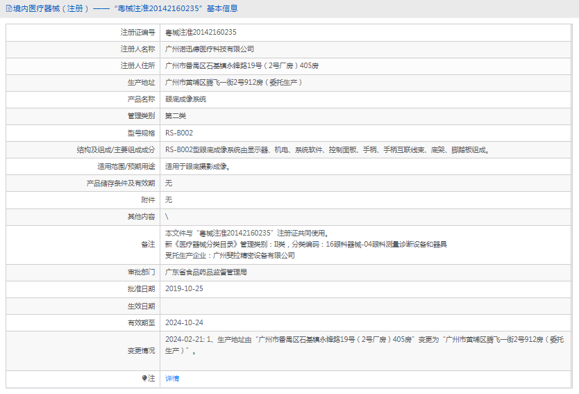
Task: Select remark line about 医疗器械分类目录
Action: [306, 245]
